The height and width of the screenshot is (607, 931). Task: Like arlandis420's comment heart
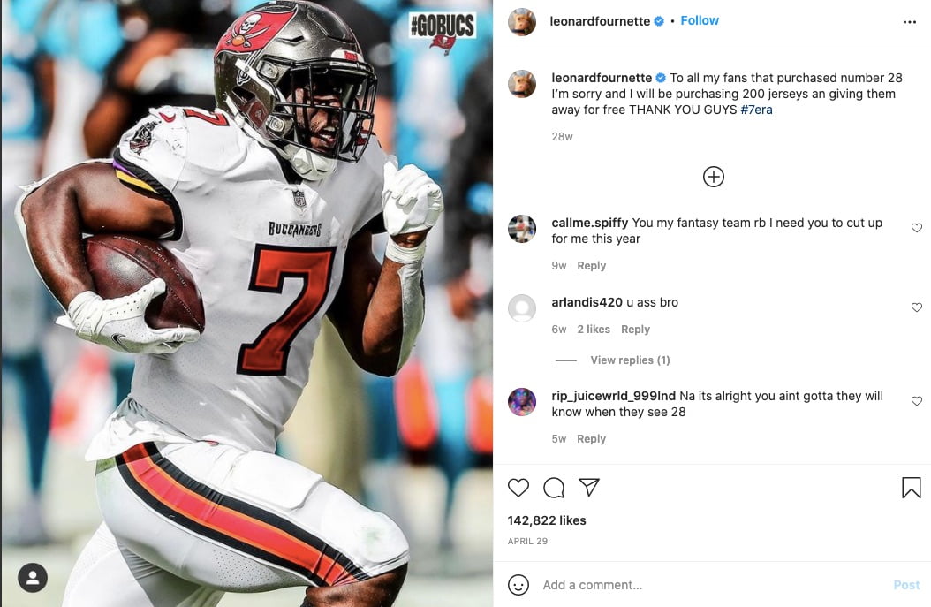point(917,307)
